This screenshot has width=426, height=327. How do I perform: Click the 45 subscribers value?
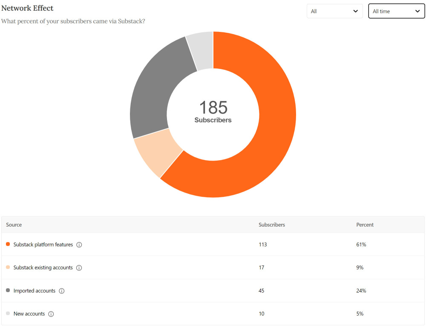(x=262, y=291)
